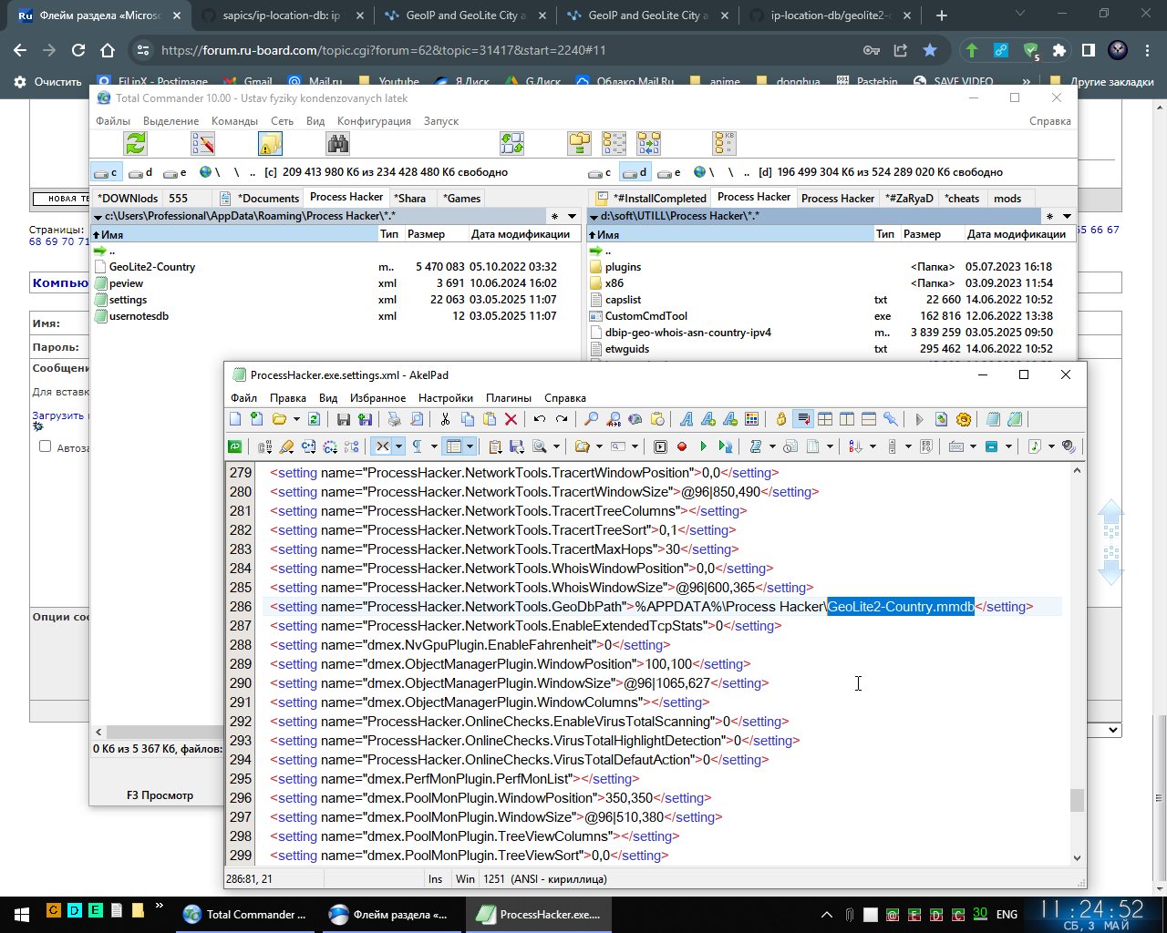The image size is (1167, 933).
Task: Toggle the padlock read-only icon in AkelPad
Action: (781, 419)
